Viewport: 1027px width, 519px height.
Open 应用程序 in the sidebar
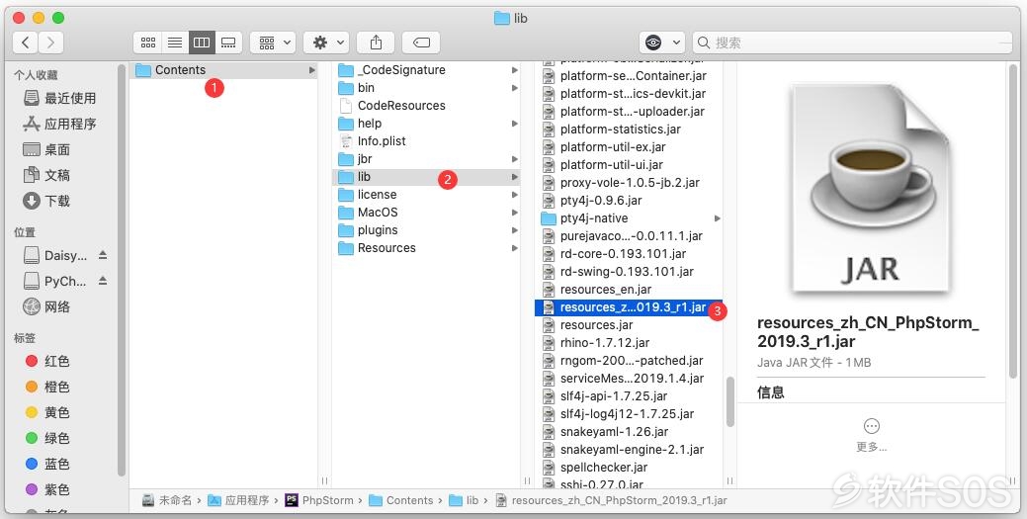(60, 124)
